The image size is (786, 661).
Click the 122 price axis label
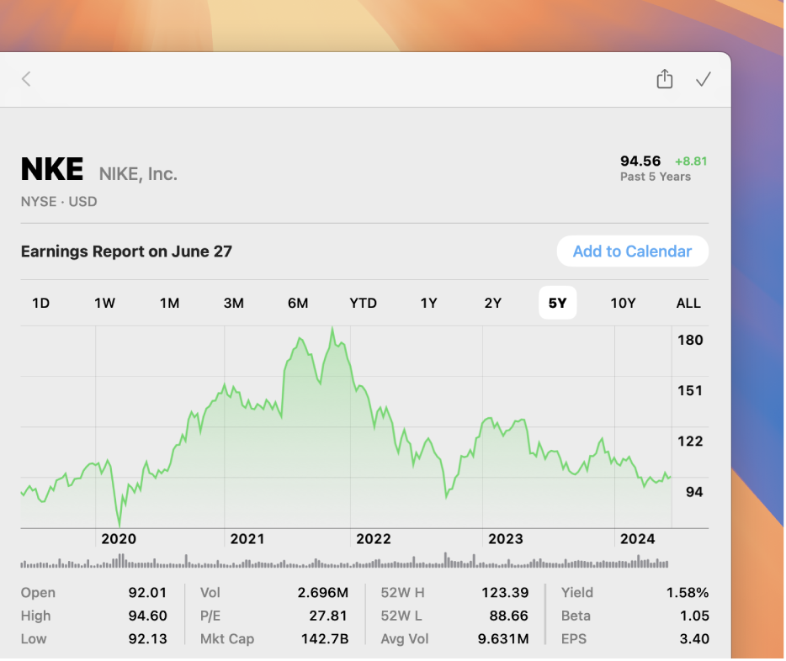tap(690, 442)
